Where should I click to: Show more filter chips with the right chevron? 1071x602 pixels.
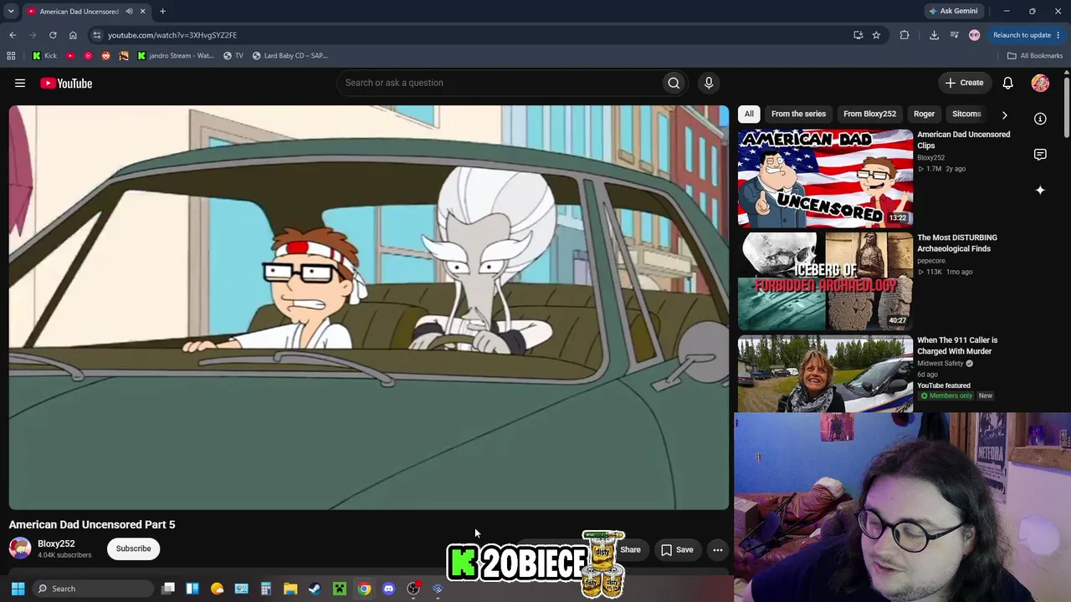[x=1005, y=115]
